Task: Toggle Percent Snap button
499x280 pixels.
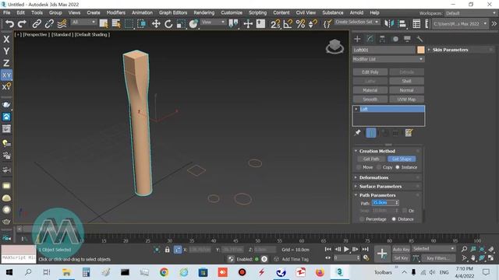Action: tap(300, 24)
